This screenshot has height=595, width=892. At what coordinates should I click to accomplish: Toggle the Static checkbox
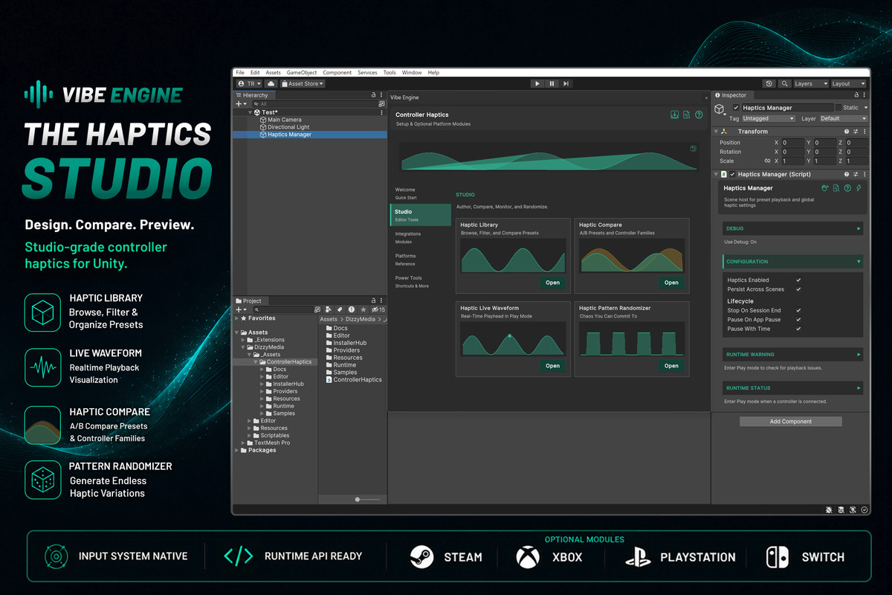[838, 108]
